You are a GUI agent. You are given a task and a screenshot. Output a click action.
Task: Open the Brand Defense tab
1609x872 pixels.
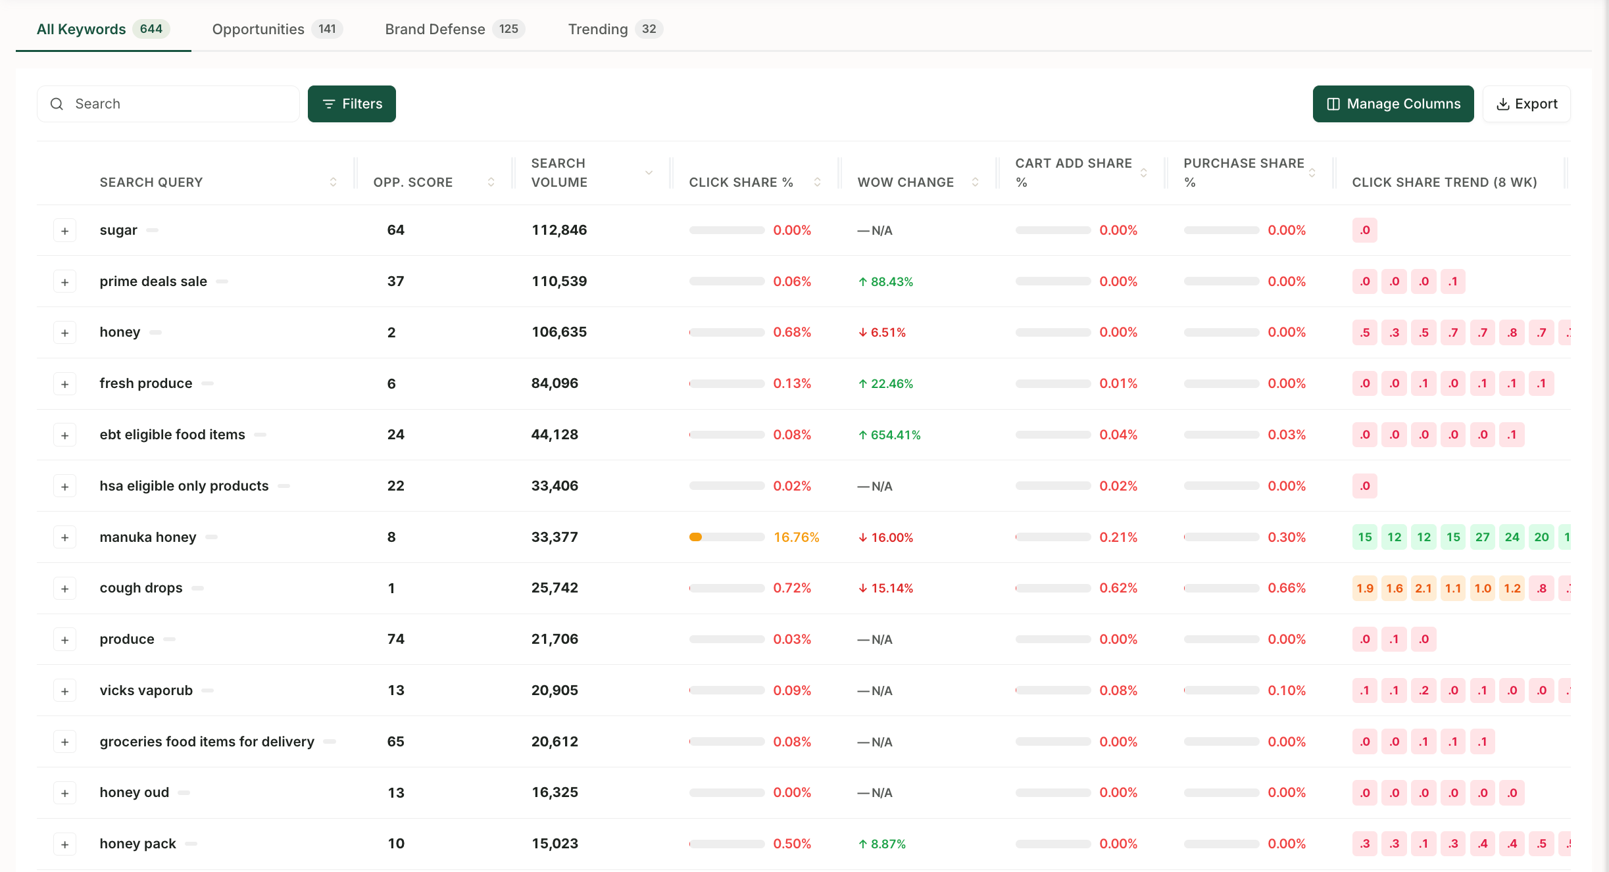point(455,29)
